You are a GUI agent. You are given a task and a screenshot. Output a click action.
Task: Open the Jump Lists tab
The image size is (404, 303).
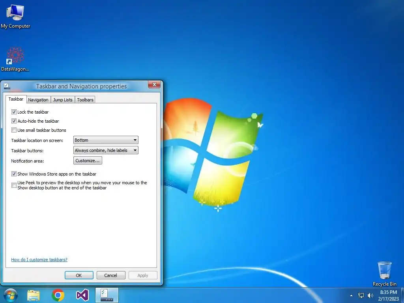(x=63, y=100)
